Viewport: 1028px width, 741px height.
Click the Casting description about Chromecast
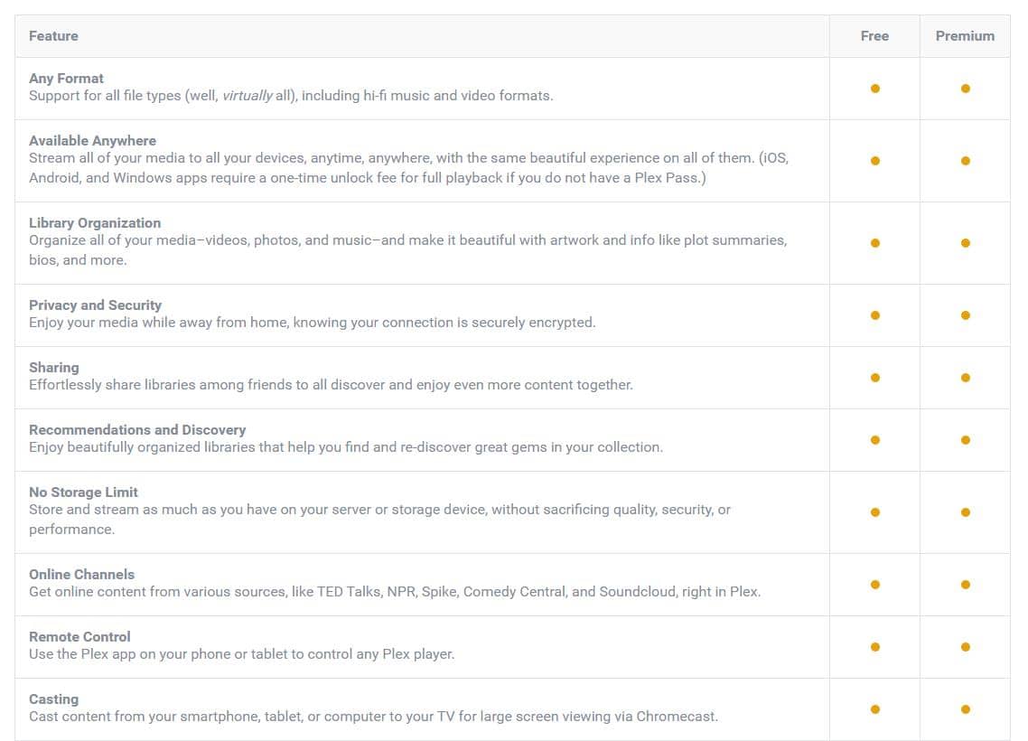pos(373,717)
